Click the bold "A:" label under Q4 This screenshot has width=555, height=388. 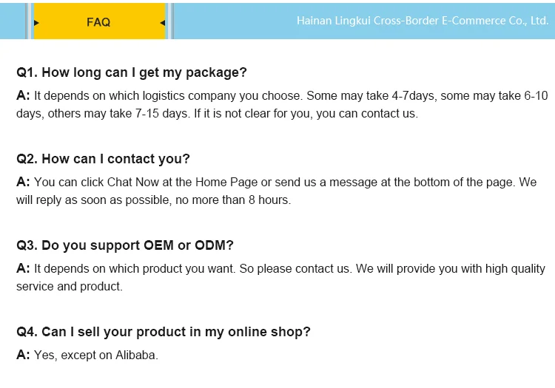pos(23,355)
